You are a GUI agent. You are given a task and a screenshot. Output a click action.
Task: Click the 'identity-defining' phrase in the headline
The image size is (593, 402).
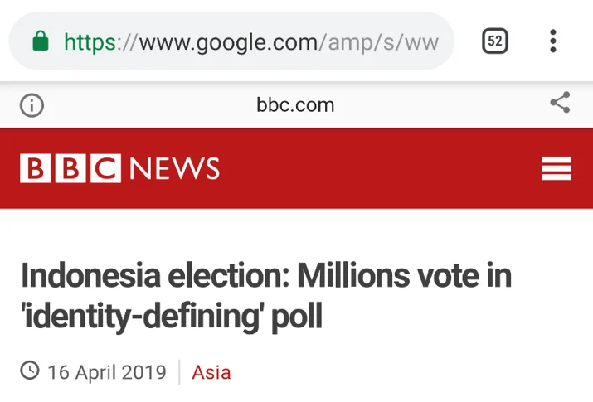143,316
